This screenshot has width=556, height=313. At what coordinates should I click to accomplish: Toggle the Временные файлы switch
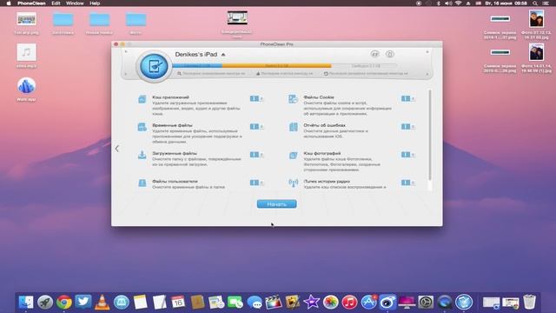tap(256, 126)
